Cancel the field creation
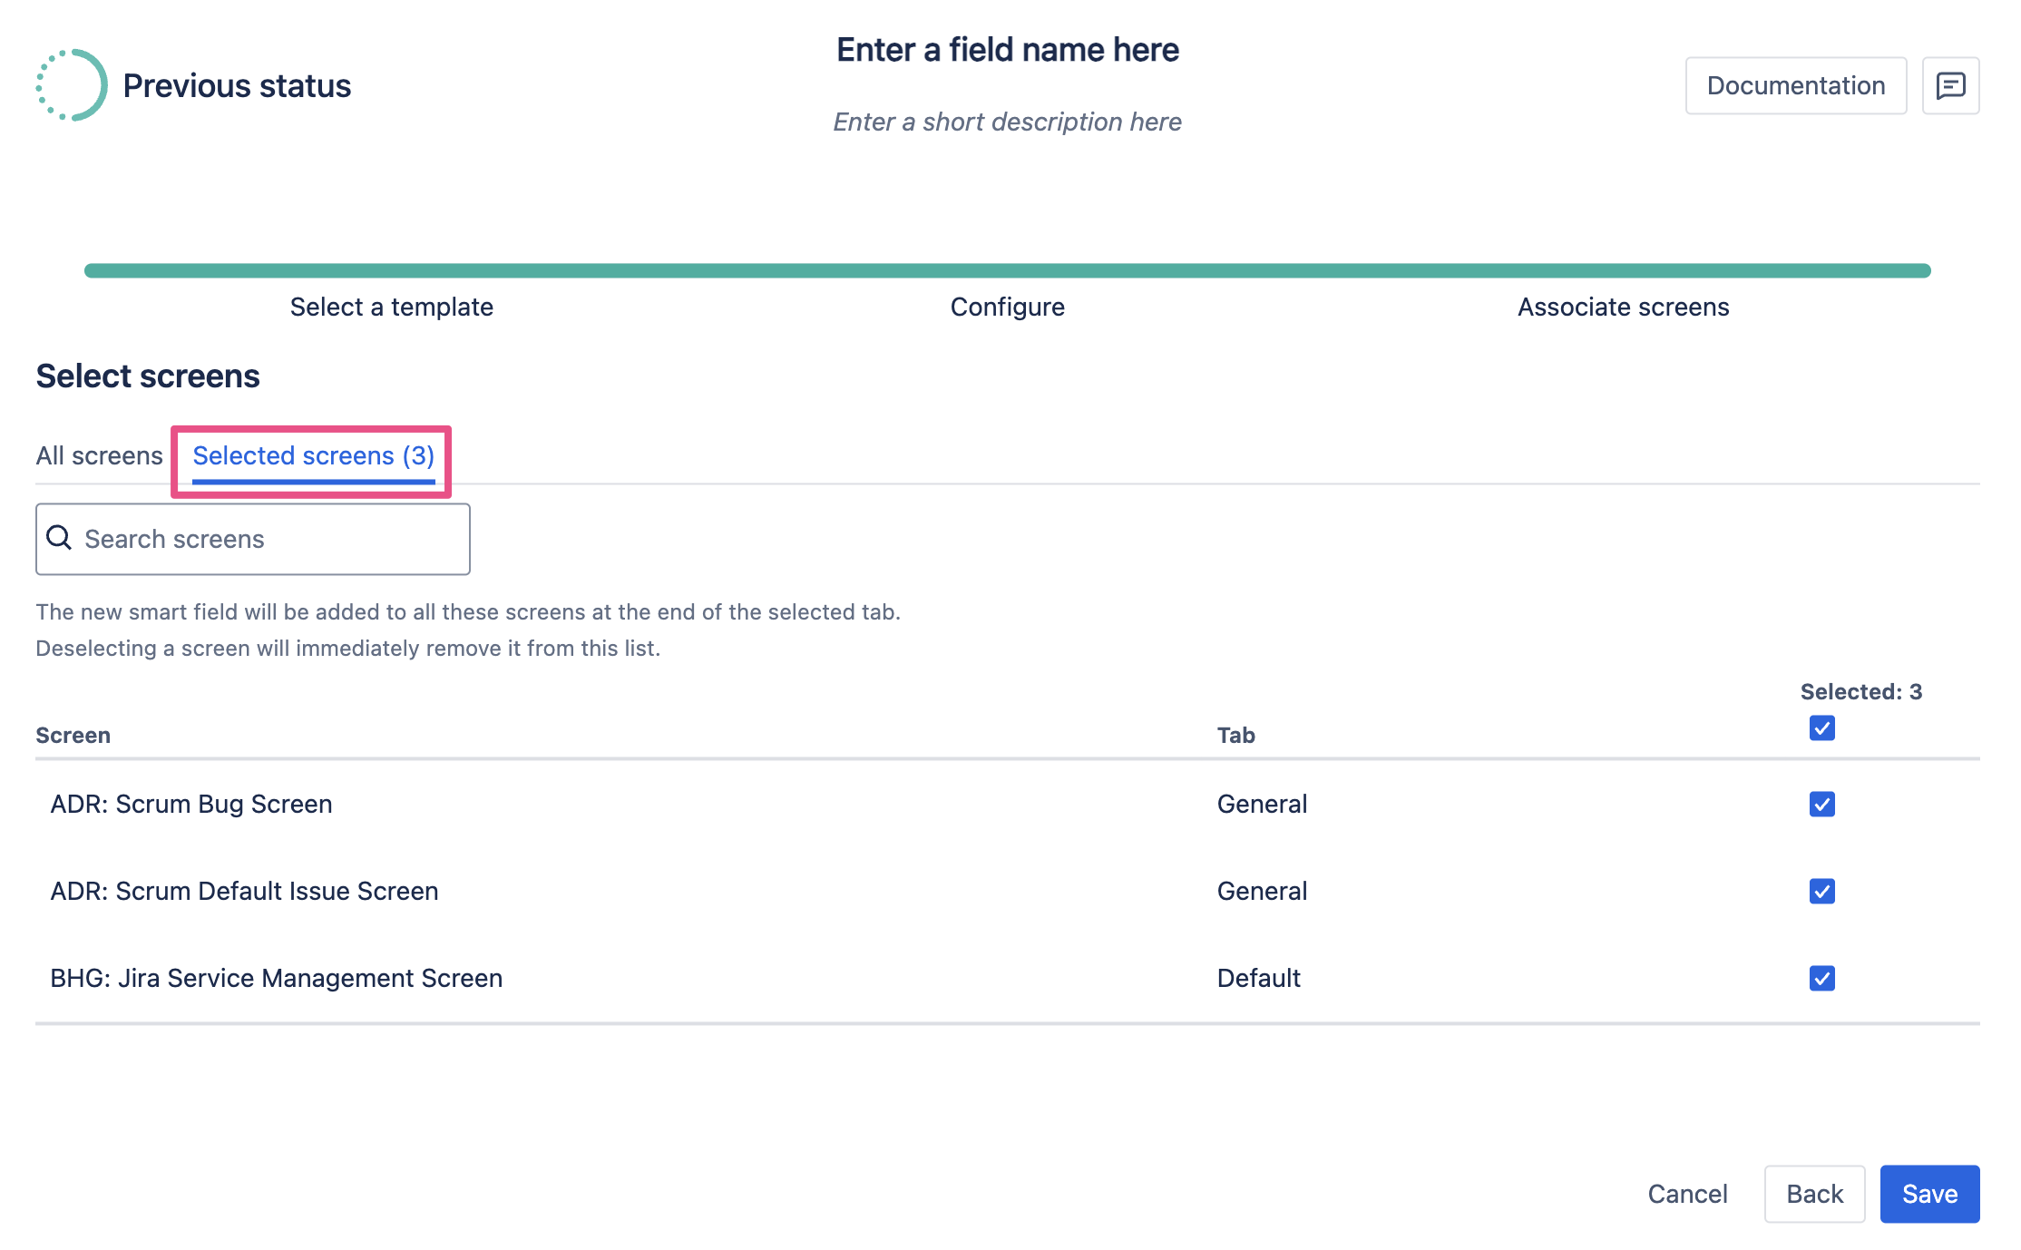This screenshot has height=1250, width=2021. pos(1687,1194)
